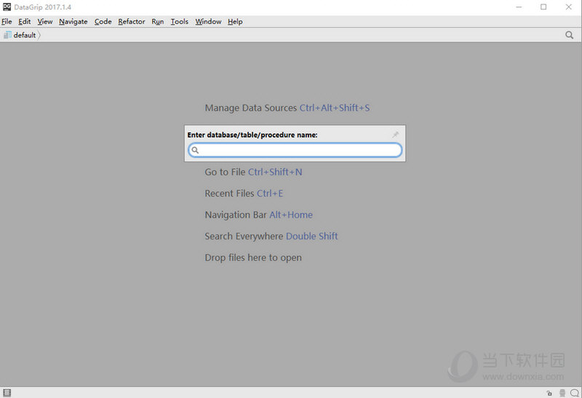Toggle tool window buttons in status bar

[7, 392]
